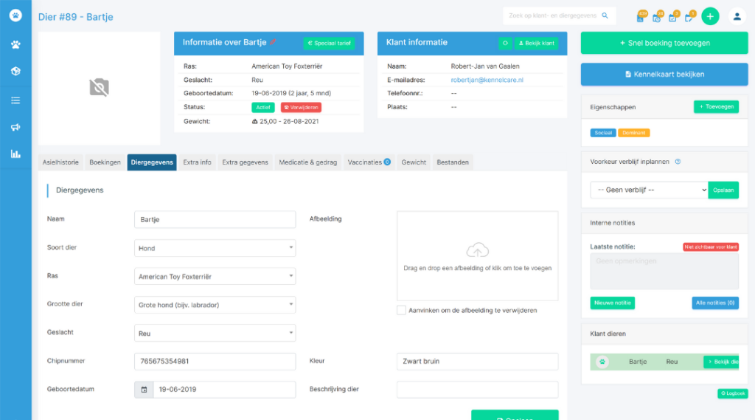Open the user profile avatar icon
755x420 pixels.
tap(737, 16)
